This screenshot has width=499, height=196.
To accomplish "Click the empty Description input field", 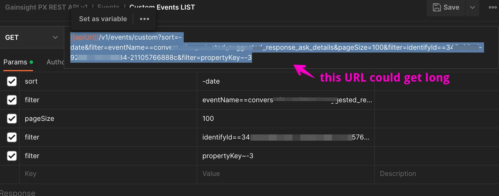I will point(437,174).
